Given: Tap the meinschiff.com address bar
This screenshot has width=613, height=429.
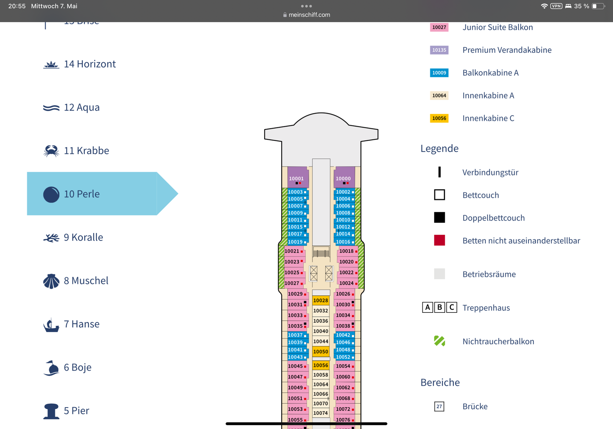Looking at the screenshot, I should pos(306,15).
